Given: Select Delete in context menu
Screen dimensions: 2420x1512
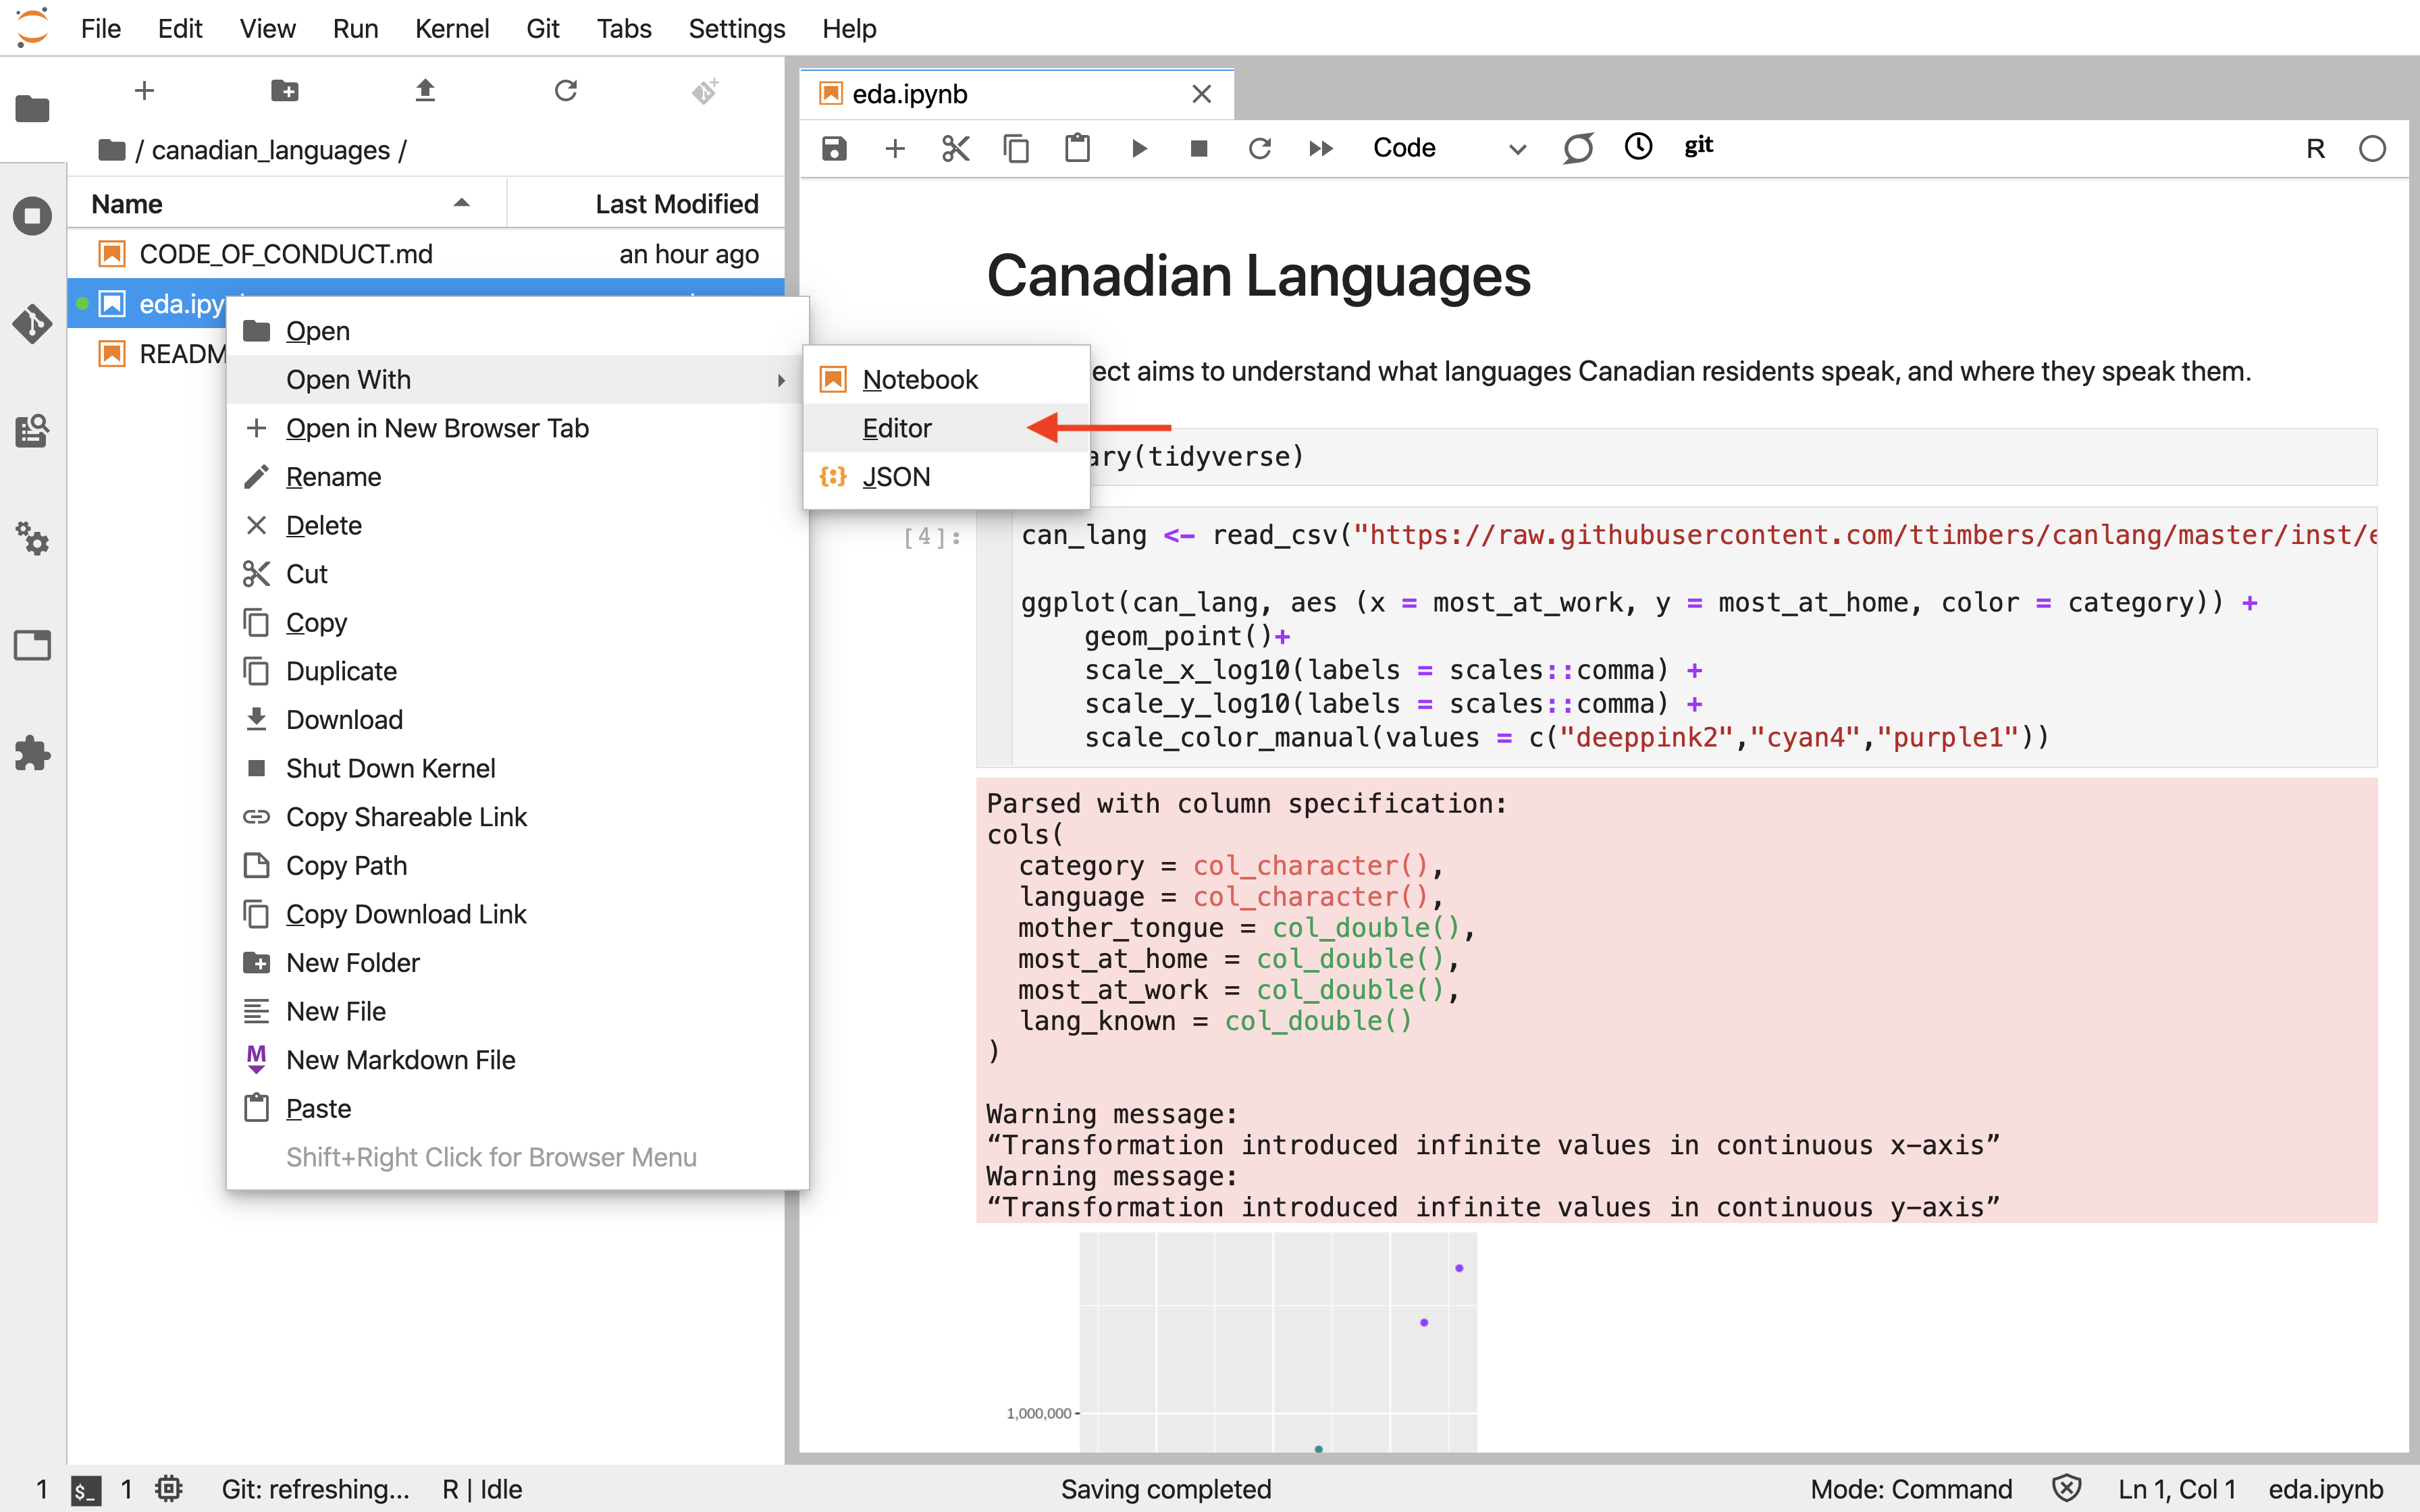Looking at the screenshot, I should pyautogui.click(x=517, y=525).
